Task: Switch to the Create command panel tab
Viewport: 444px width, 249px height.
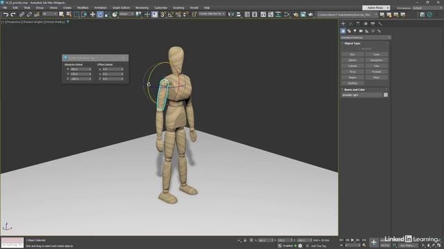Action: [343, 24]
